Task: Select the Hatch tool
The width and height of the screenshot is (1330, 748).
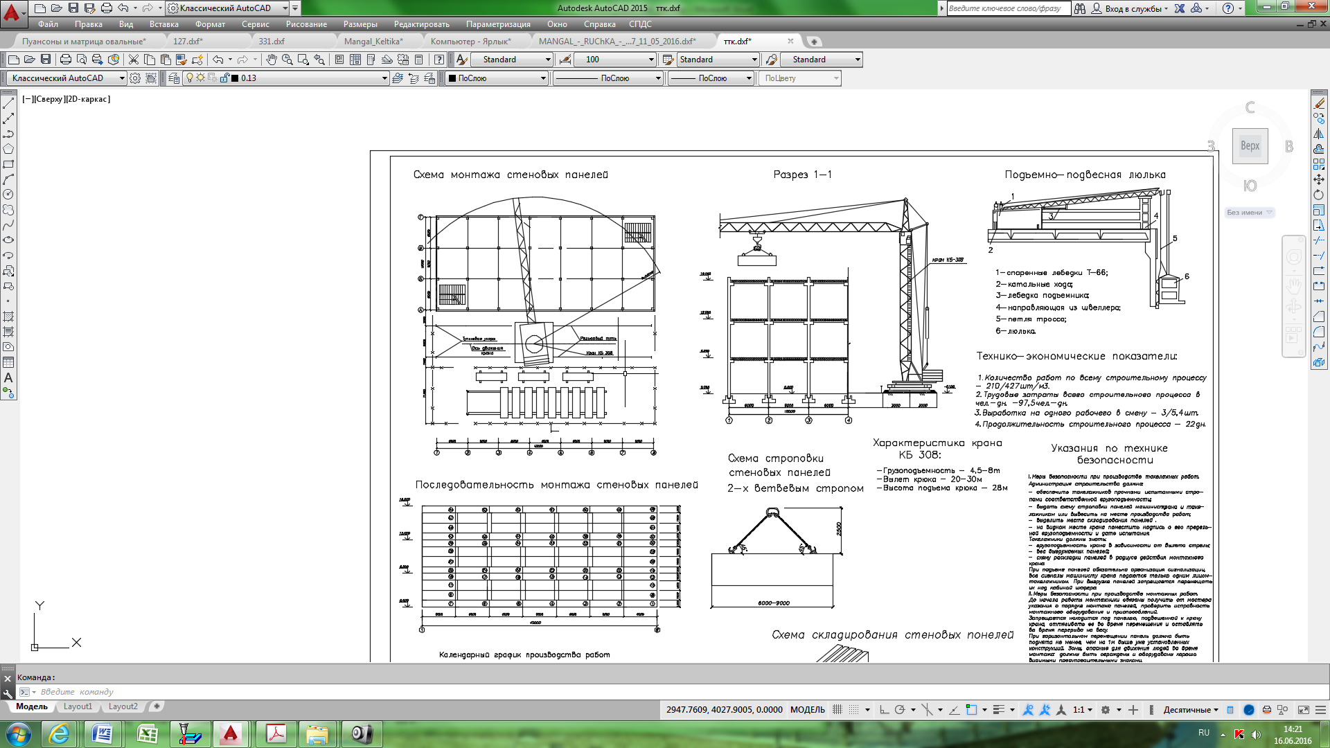Action: click(8, 317)
